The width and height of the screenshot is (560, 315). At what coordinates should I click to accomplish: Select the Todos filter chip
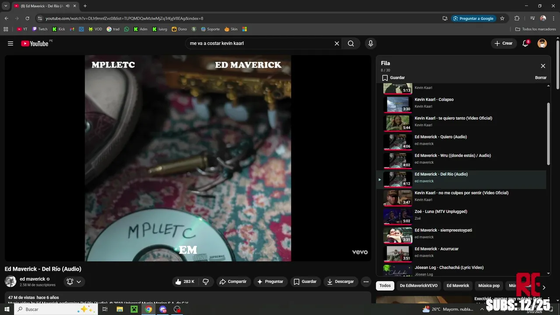pyautogui.click(x=385, y=286)
